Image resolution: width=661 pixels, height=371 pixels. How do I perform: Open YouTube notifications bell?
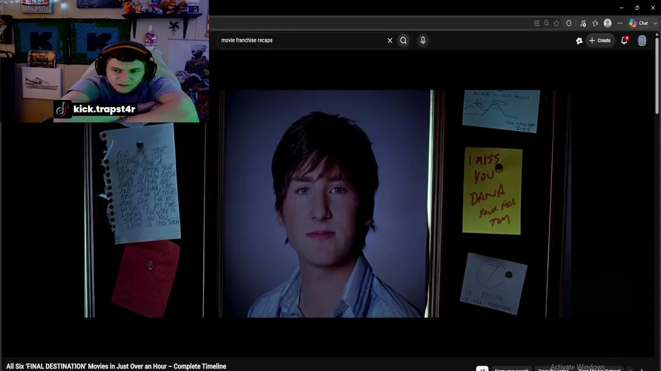624,40
